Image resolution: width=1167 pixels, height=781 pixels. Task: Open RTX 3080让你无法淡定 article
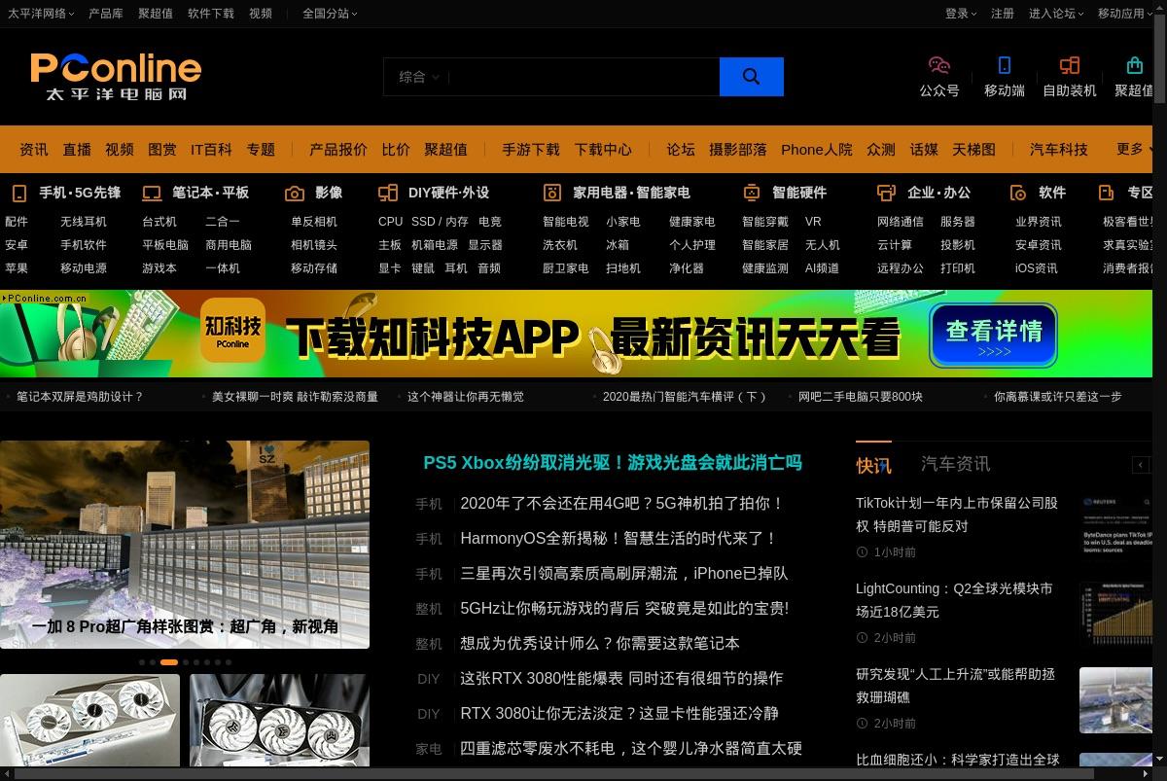(x=619, y=713)
